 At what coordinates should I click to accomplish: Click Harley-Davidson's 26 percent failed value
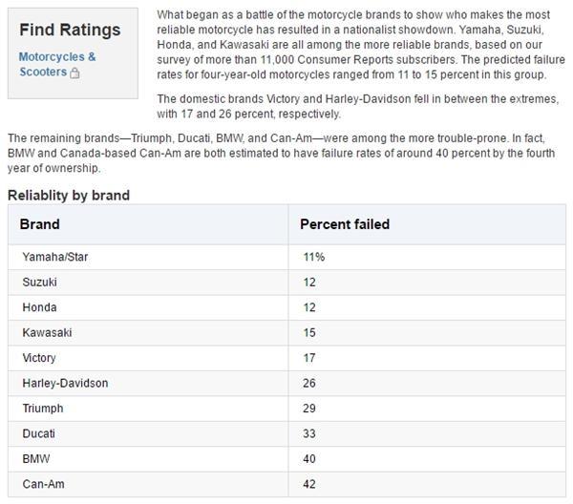pyautogui.click(x=310, y=383)
